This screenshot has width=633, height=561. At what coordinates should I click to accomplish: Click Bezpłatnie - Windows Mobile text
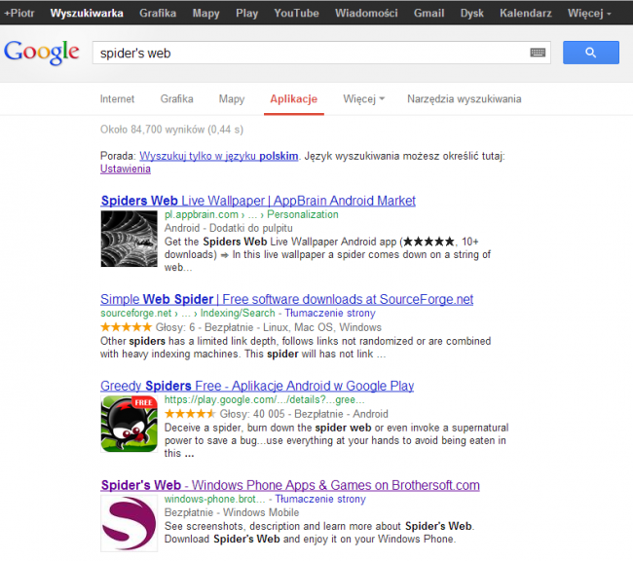(x=232, y=512)
